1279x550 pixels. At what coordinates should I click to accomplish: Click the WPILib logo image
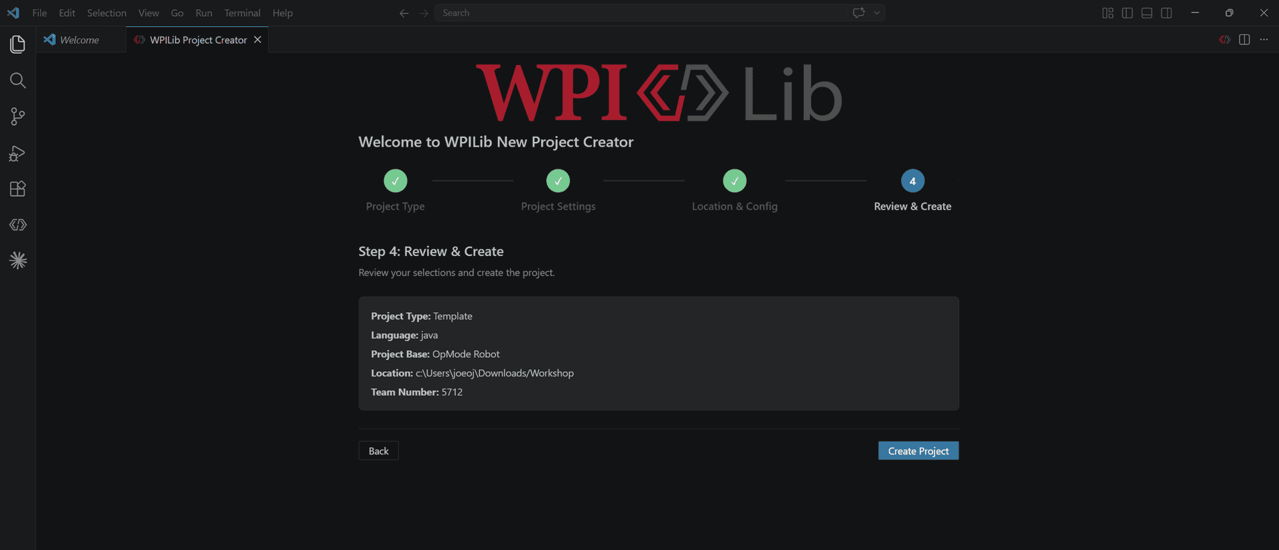click(x=659, y=92)
